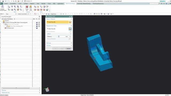The height and width of the screenshot is (96, 171).
Task: Click the Create Box tool
Action: (27, 8)
